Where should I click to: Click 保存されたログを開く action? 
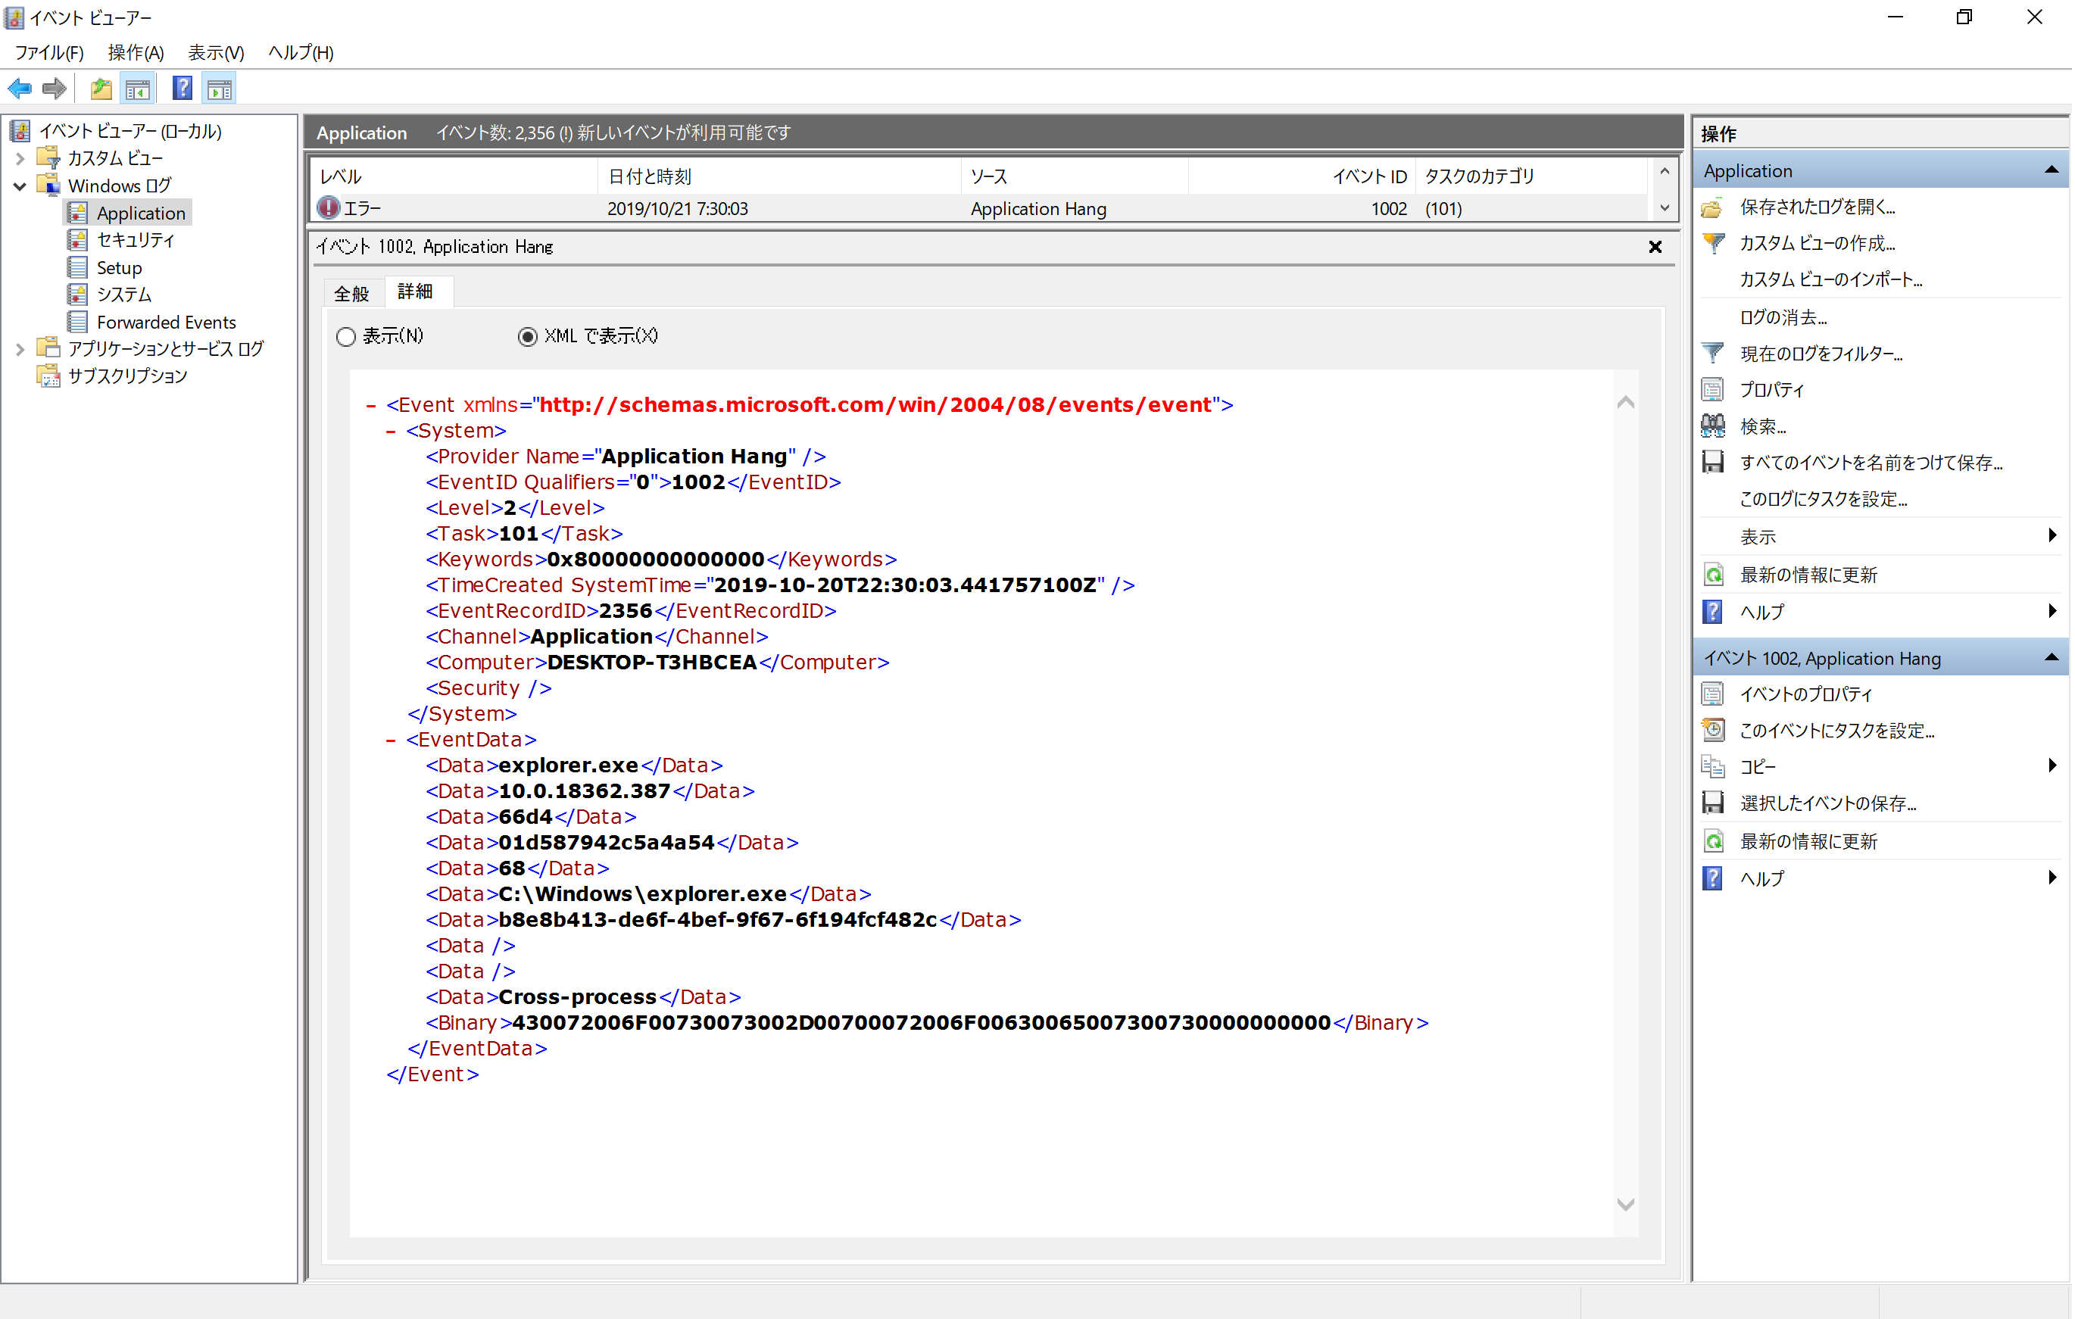pos(1818,207)
